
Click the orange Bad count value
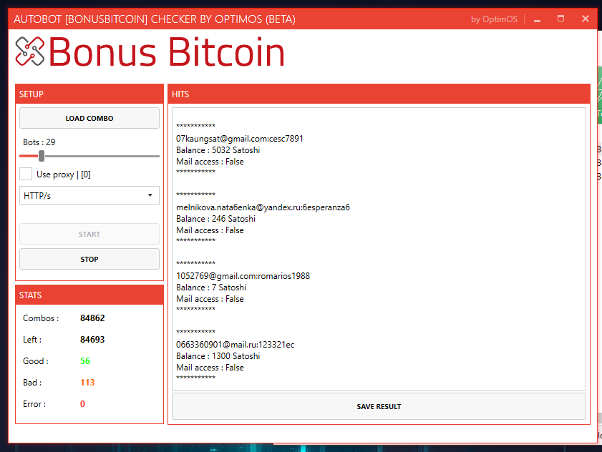pyautogui.click(x=87, y=382)
